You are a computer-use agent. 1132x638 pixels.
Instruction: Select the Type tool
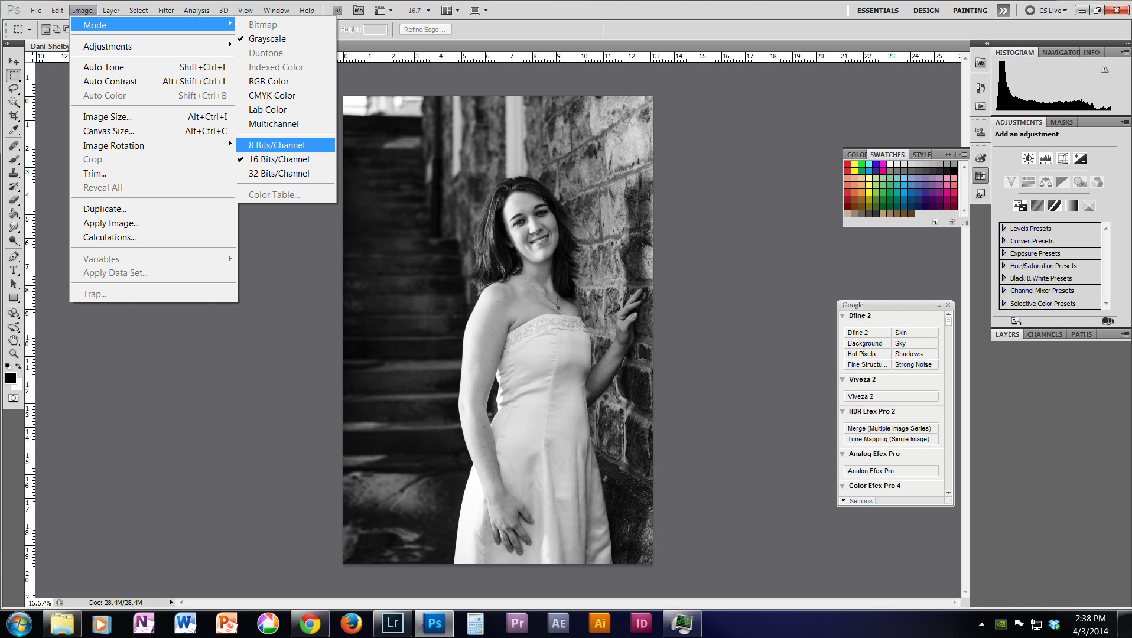(x=14, y=270)
